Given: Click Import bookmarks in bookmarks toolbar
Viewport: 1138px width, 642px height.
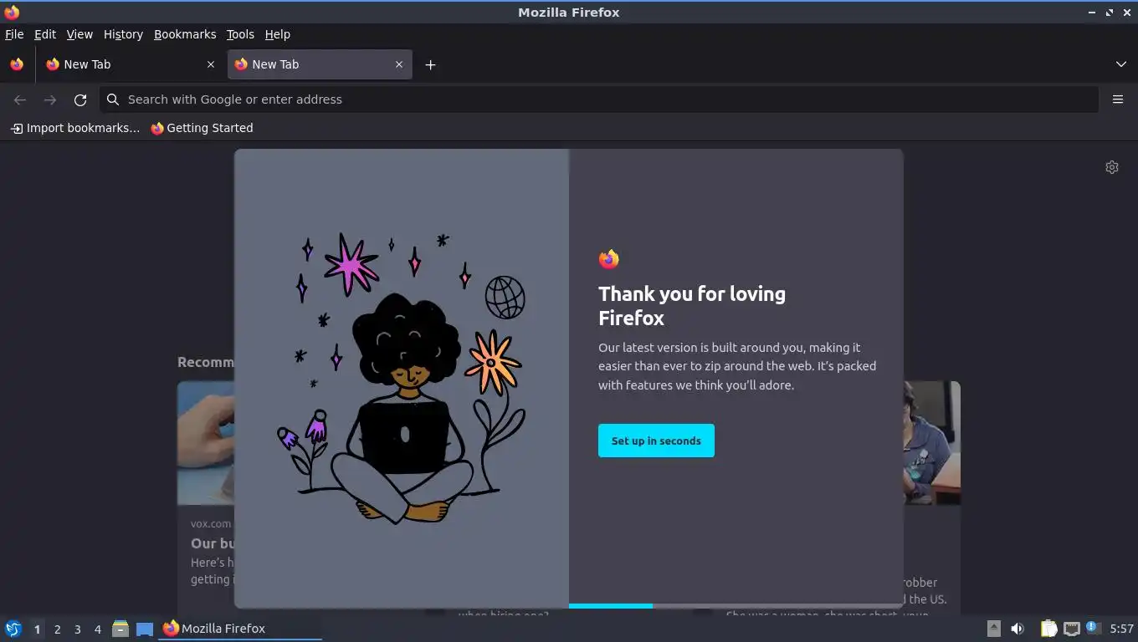Looking at the screenshot, I should (75, 128).
